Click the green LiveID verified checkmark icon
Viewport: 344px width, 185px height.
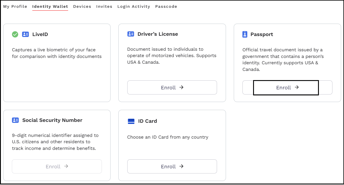pos(15,34)
